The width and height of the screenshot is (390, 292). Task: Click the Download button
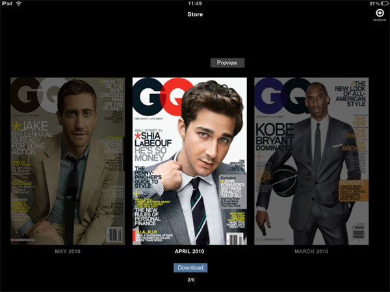pyautogui.click(x=190, y=267)
